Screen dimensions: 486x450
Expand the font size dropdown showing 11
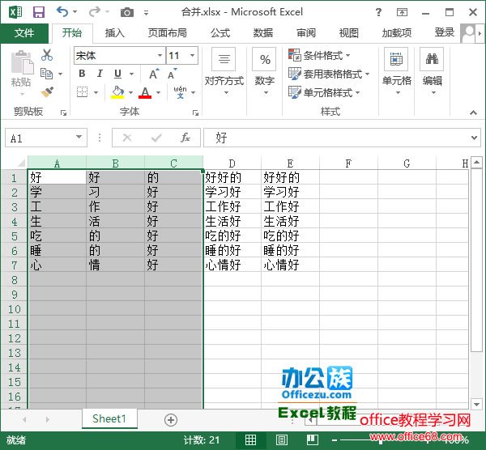[x=192, y=55]
